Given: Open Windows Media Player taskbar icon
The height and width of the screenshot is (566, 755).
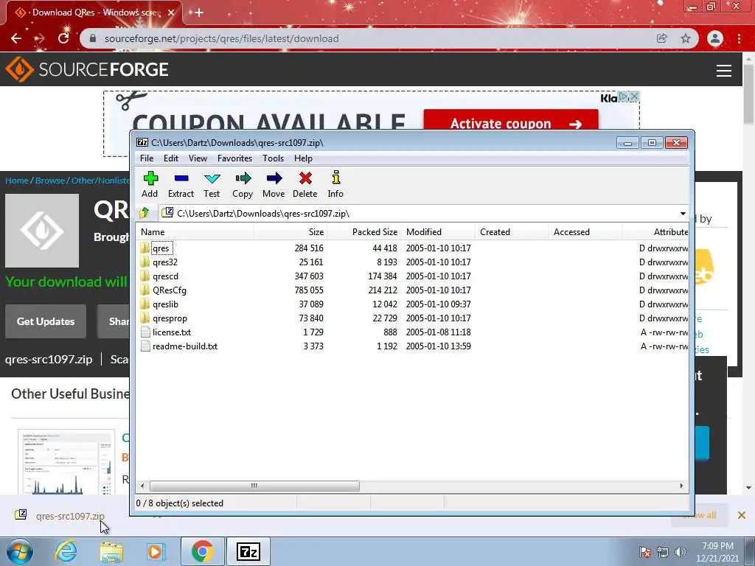Looking at the screenshot, I should (156, 551).
